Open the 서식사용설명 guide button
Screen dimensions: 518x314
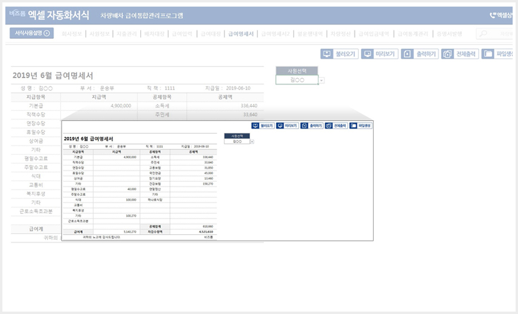[32, 33]
